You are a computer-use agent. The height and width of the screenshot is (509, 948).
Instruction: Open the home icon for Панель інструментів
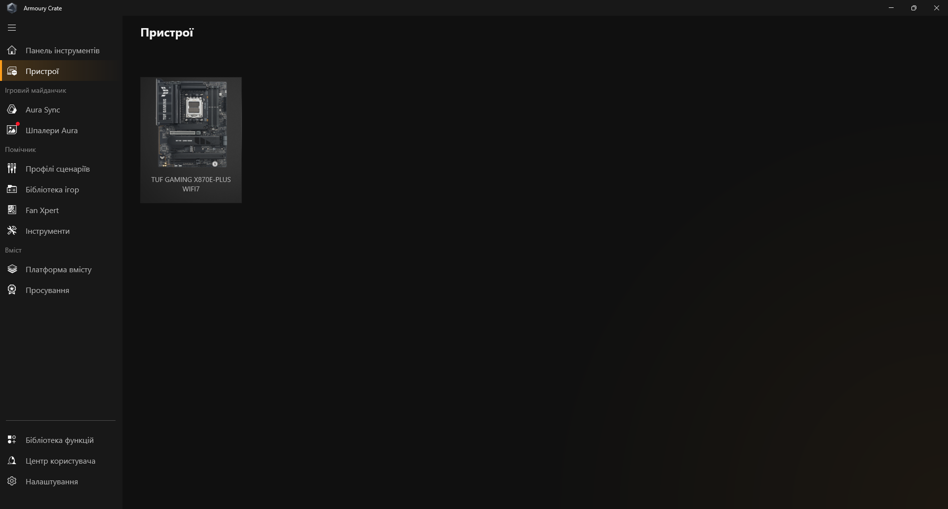(x=12, y=50)
